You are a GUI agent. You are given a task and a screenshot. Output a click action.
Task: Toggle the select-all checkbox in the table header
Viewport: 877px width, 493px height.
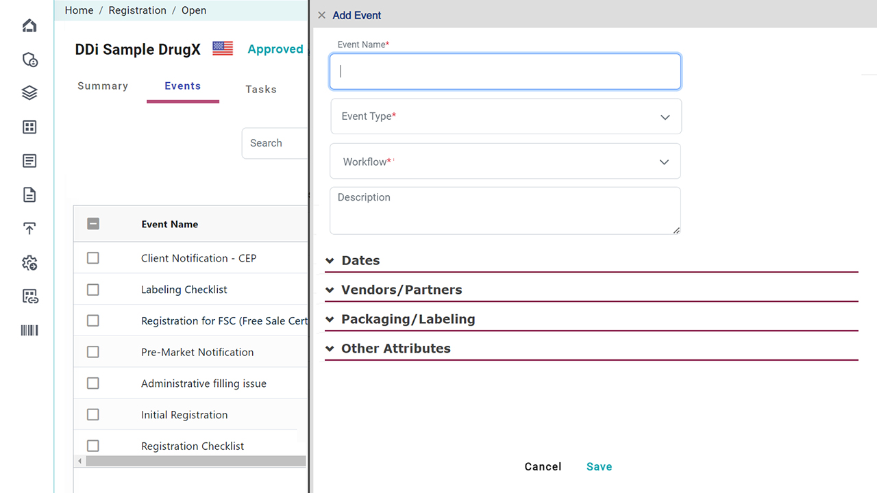click(93, 224)
